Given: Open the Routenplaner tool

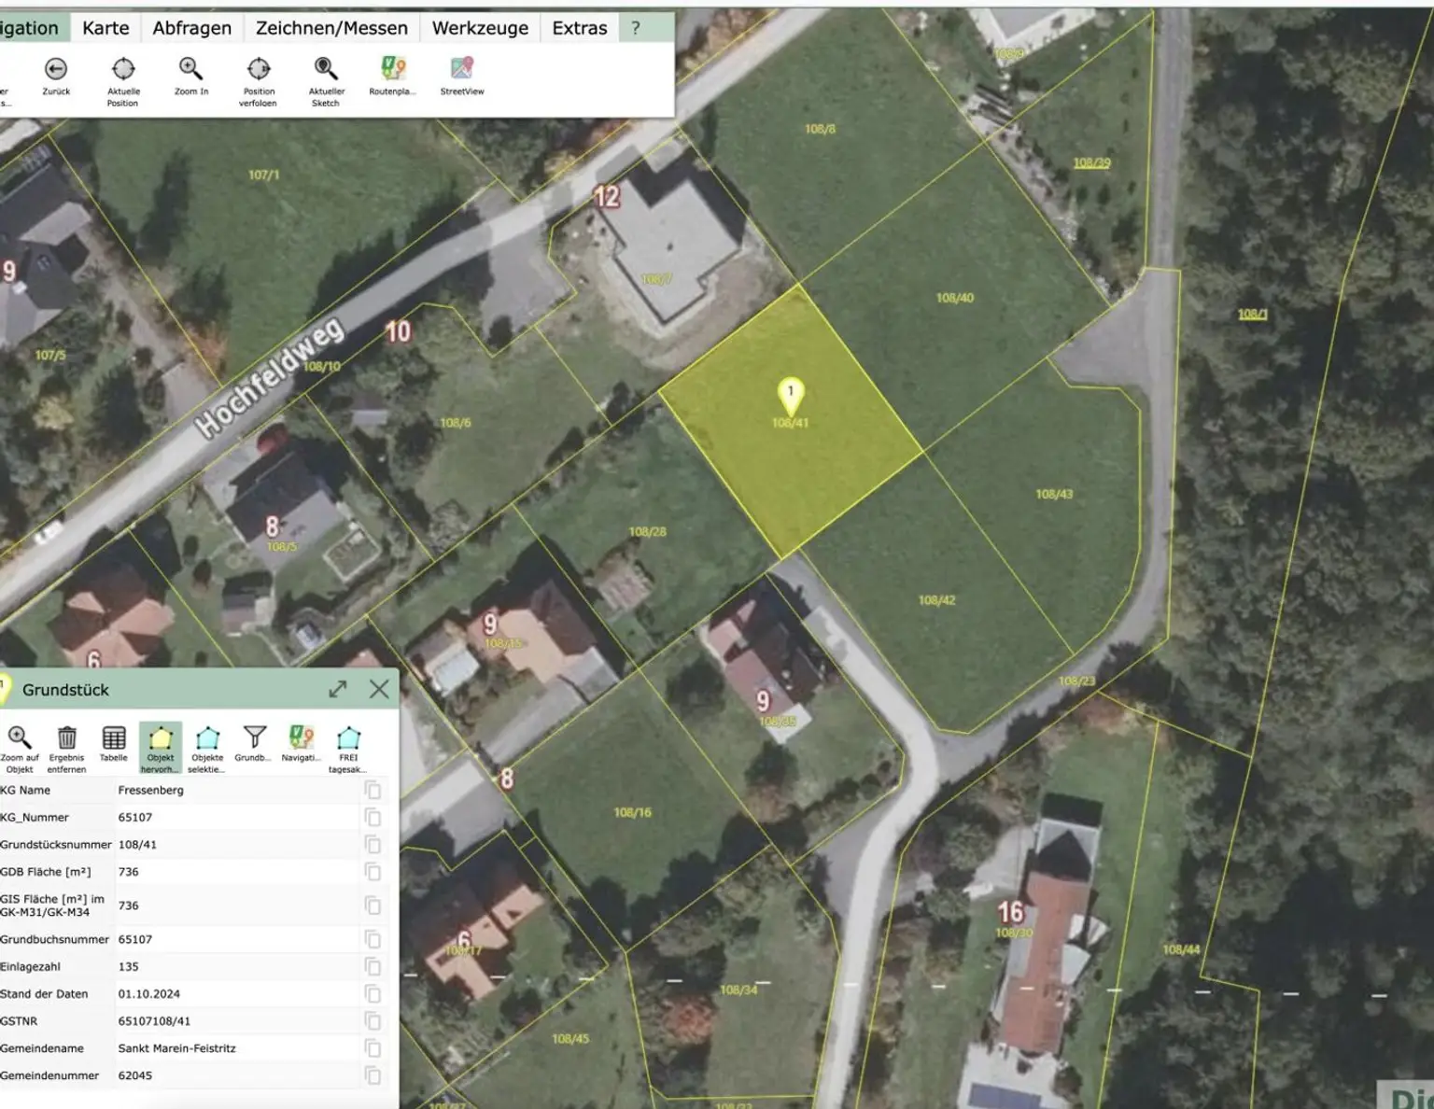Looking at the screenshot, I should pyautogui.click(x=393, y=68).
